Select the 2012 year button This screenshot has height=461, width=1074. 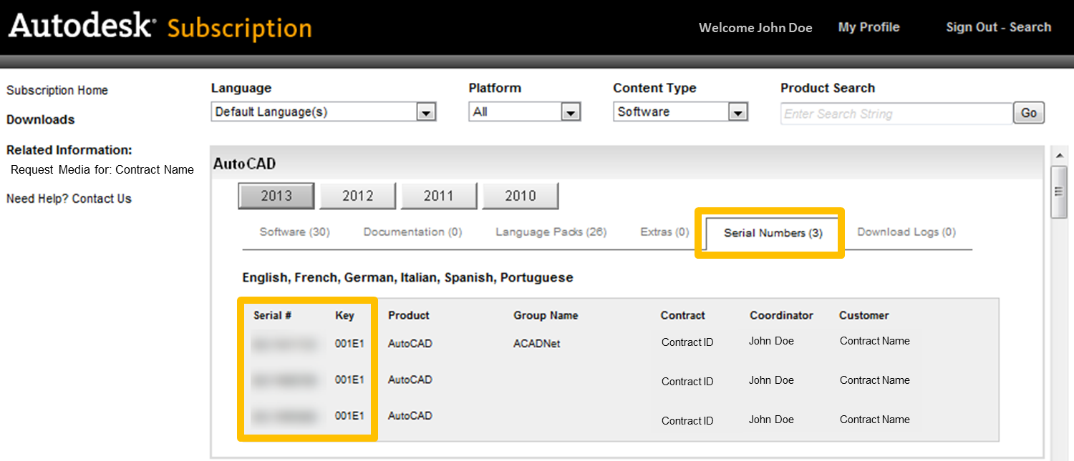357,195
